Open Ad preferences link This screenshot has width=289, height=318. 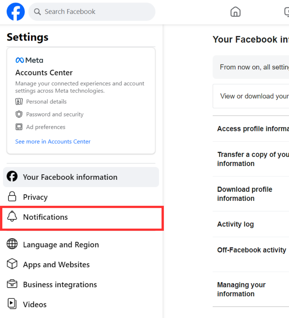point(46,127)
